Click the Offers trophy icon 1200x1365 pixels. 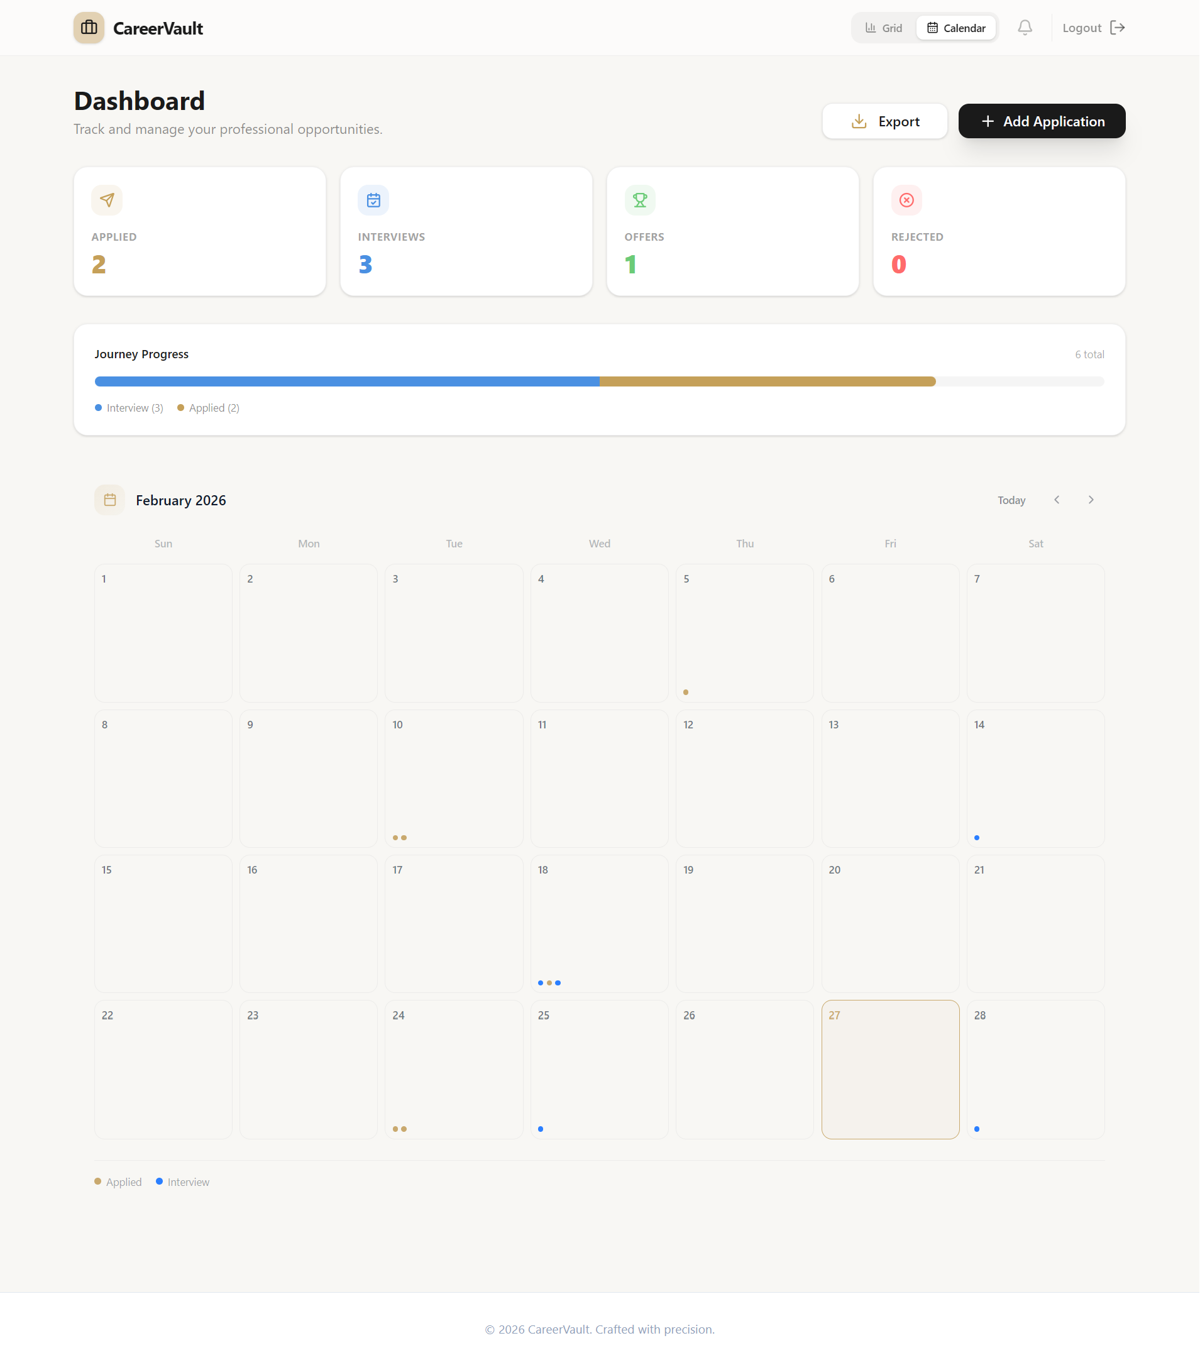(x=640, y=200)
